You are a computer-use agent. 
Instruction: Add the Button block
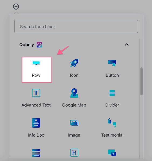coord(112,63)
